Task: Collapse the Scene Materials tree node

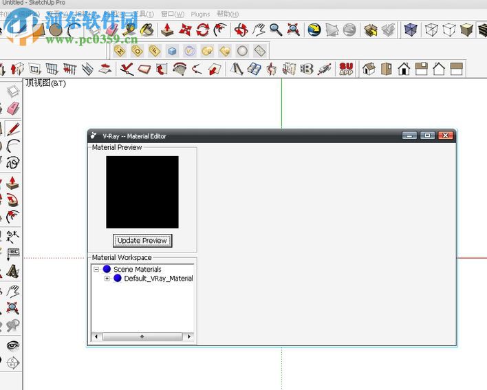Action: click(96, 269)
